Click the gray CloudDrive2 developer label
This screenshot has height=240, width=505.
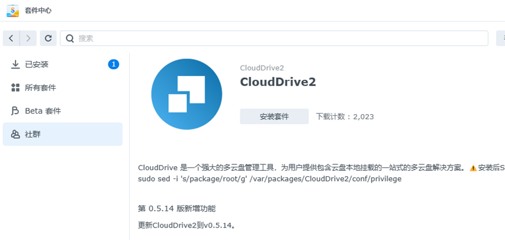(262, 68)
